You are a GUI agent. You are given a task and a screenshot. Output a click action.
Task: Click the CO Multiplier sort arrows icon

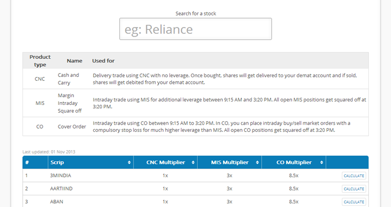pyautogui.click(x=321, y=162)
